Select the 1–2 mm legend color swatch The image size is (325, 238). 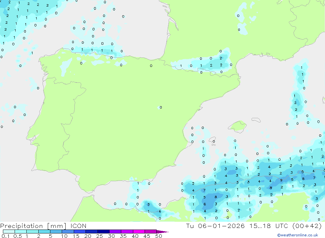click(x=32, y=232)
